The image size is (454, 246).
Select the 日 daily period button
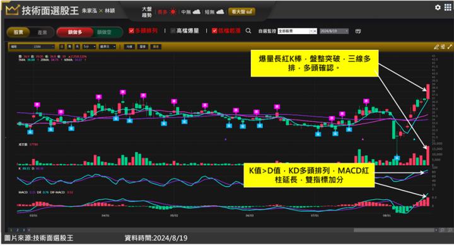pos(62,47)
